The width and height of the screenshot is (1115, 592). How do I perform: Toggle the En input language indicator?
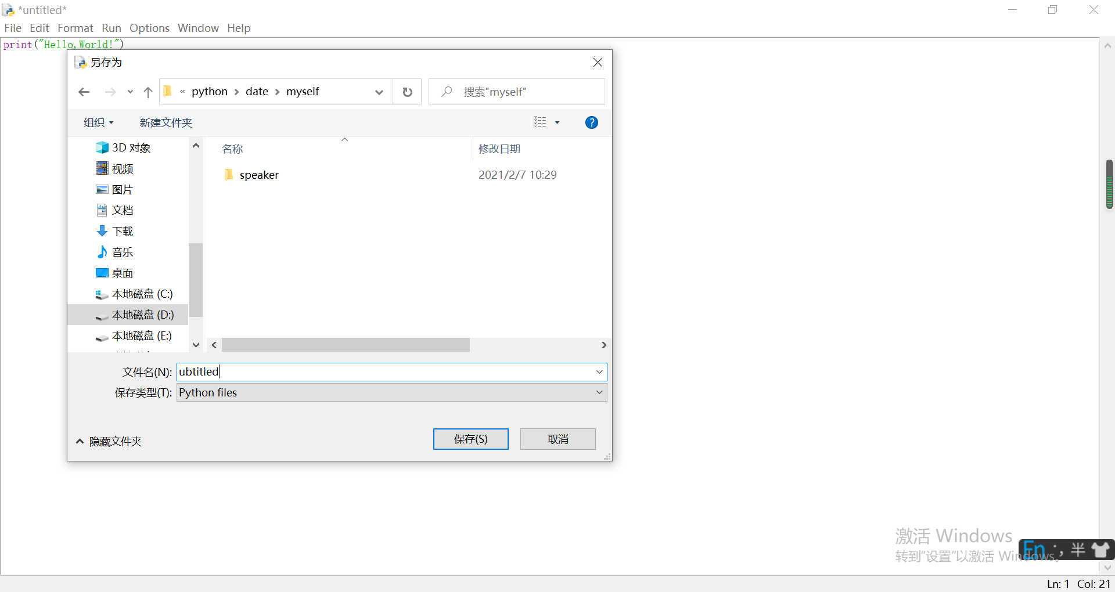[x=1034, y=549]
